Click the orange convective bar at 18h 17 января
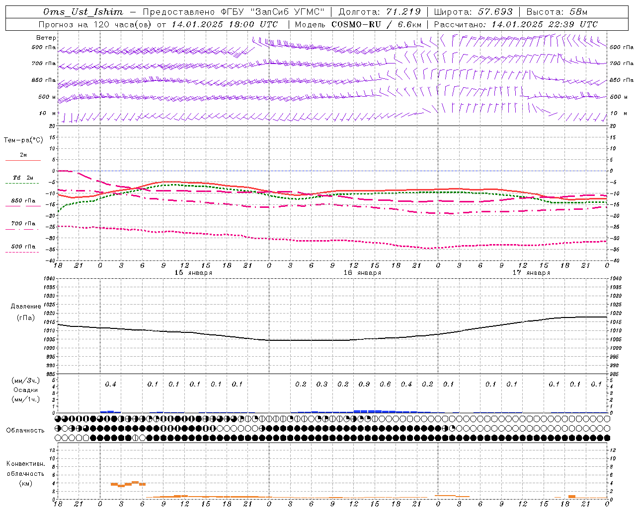Screen dimensions: 636x508 (572, 497)
